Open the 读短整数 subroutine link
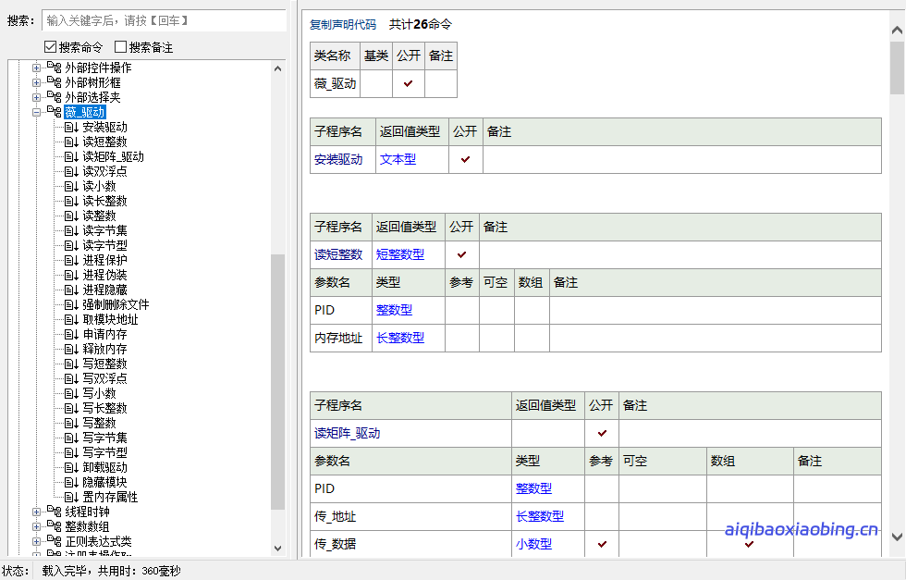 point(337,254)
